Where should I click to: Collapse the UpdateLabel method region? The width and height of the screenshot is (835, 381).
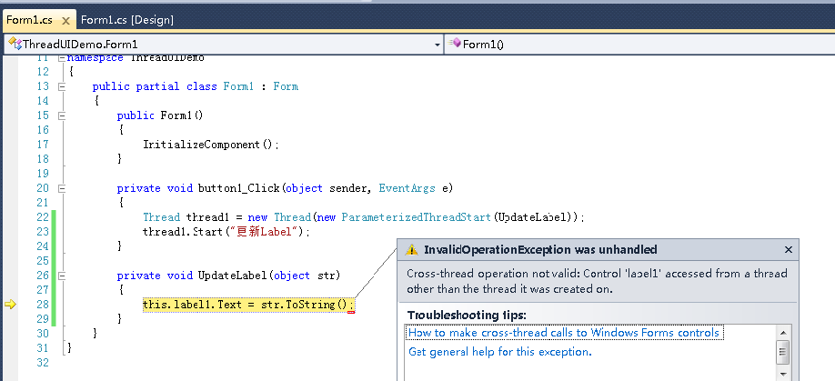click(61, 276)
